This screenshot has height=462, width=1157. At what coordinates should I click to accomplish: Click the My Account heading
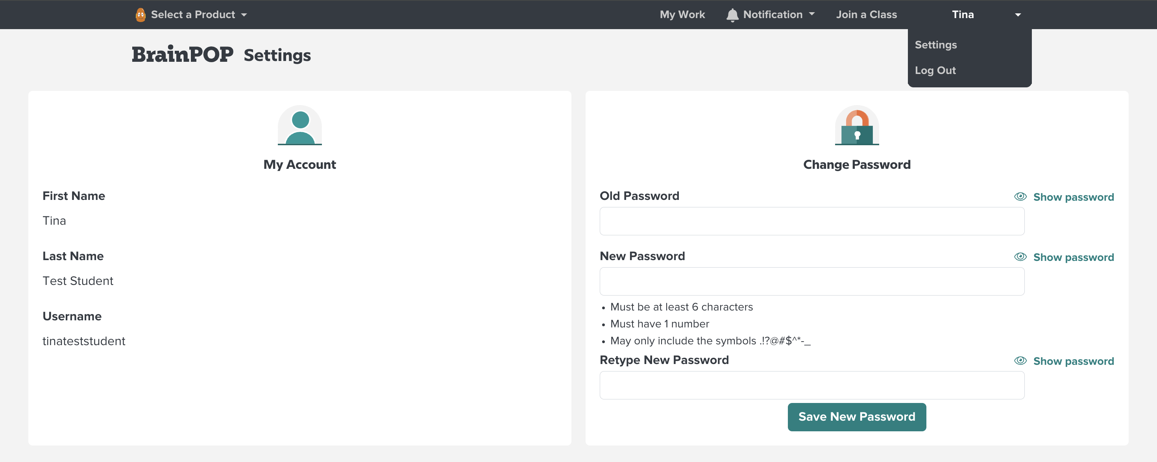pos(299,165)
